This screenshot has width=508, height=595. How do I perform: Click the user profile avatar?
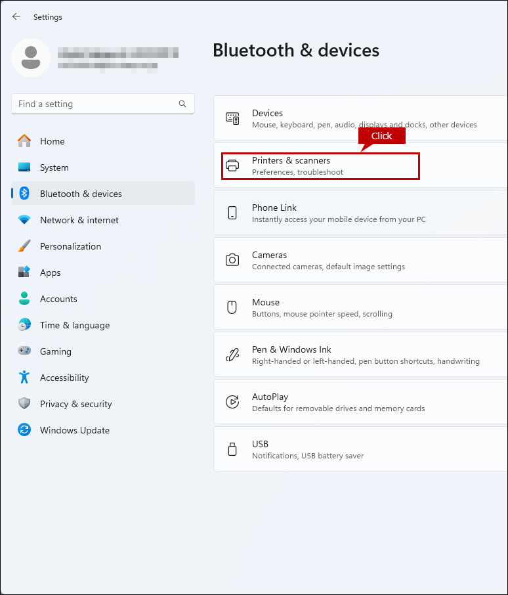click(x=31, y=58)
